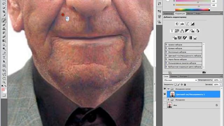Hide the 'Цветовой тон/Насыщенность 1' layer

pos(165,94)
